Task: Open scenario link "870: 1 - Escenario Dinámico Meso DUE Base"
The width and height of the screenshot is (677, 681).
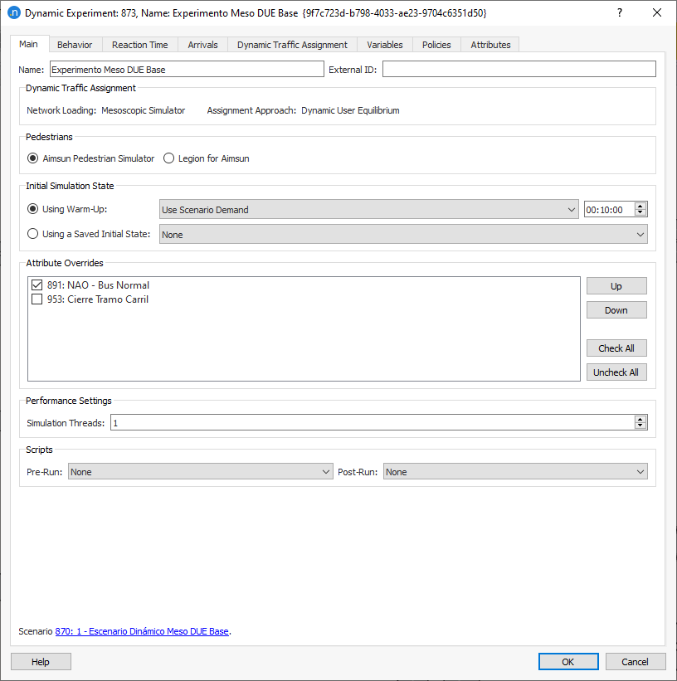Action: (x=142, y=631)
